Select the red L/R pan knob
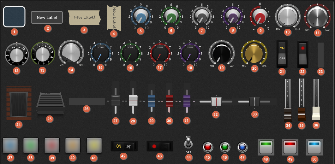The width and height of the screenshot is (335, 164). click(260, 17)
